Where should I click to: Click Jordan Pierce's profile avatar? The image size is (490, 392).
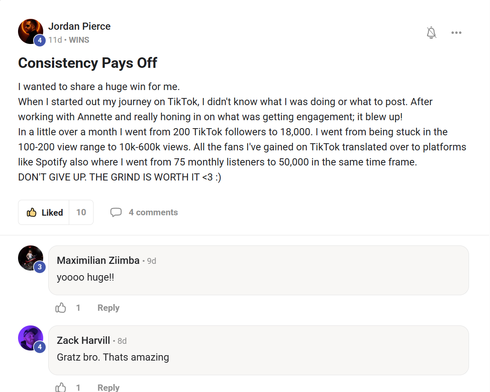tap(29, 31)
